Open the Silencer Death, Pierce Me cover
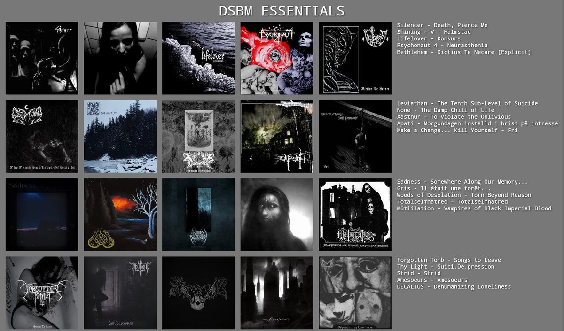564x331 pixels. point(42,58)
